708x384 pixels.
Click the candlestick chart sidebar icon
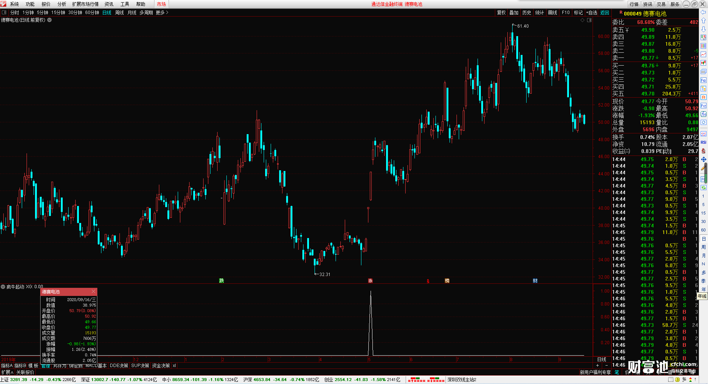point(704,63)
